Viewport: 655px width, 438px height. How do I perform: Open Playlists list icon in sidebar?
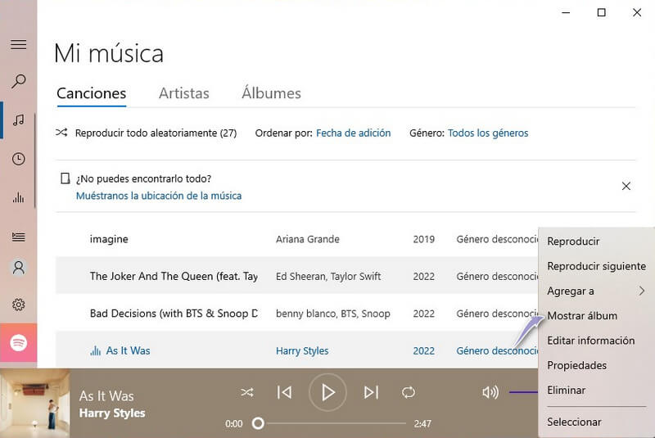(18, 237)
